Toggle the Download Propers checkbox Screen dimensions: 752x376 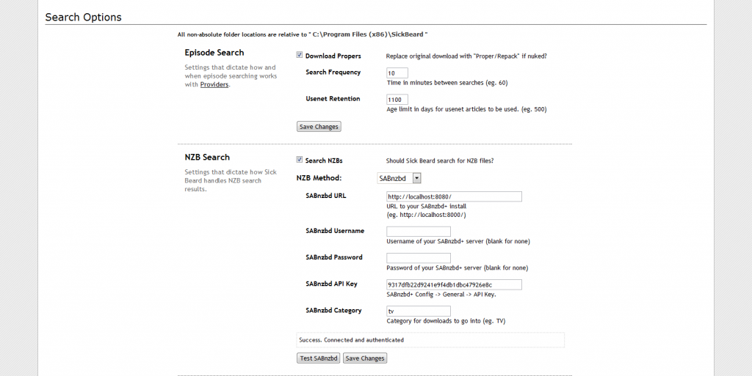(x=300, y=56)
